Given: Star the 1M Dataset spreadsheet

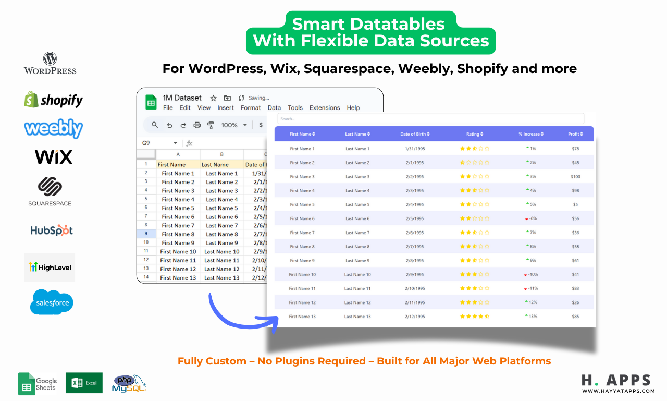Looking at the screenshot, I should pos(213,98).
